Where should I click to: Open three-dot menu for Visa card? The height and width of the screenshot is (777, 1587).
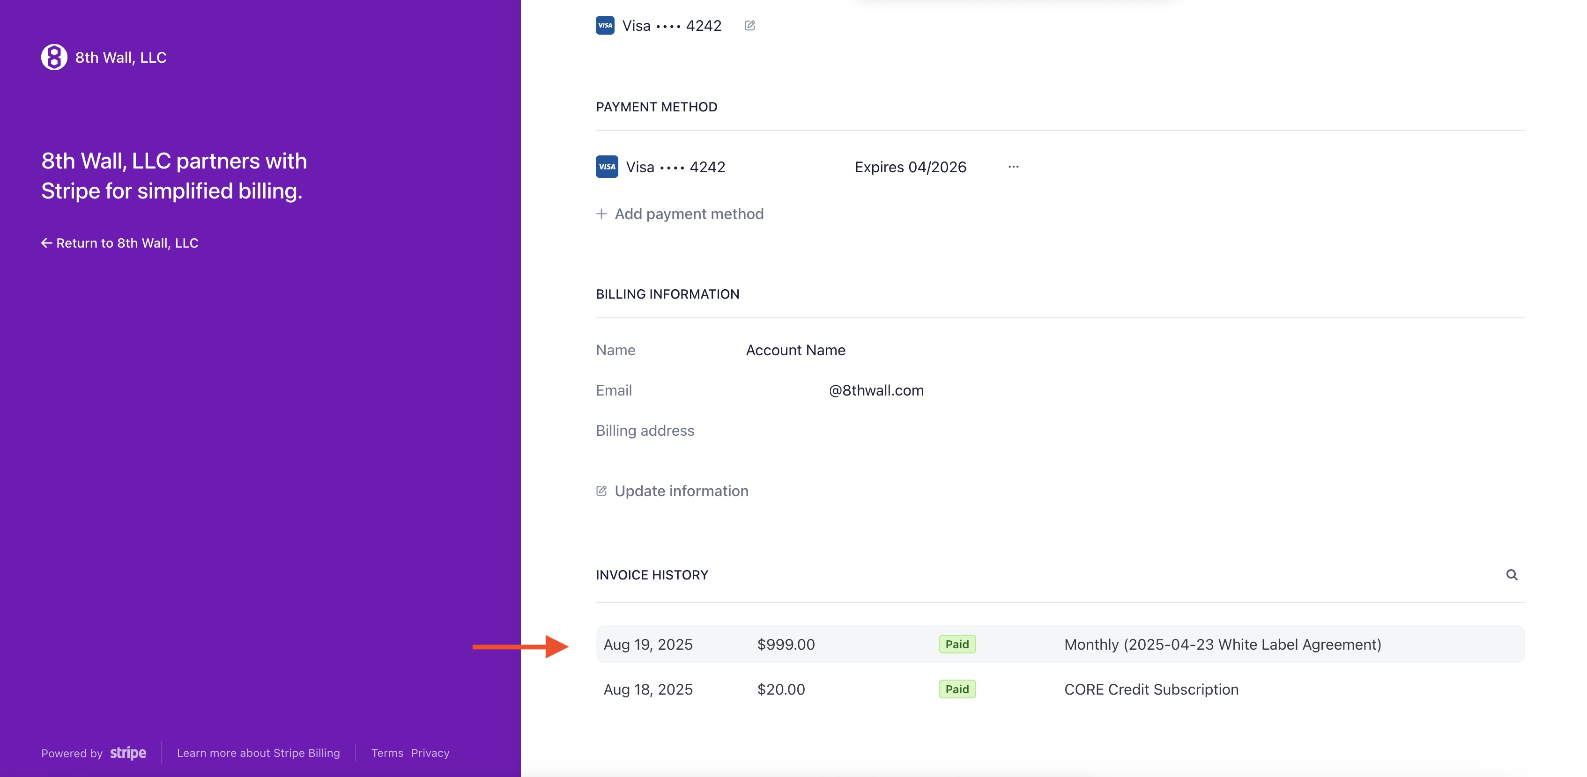coord(1014,167)
